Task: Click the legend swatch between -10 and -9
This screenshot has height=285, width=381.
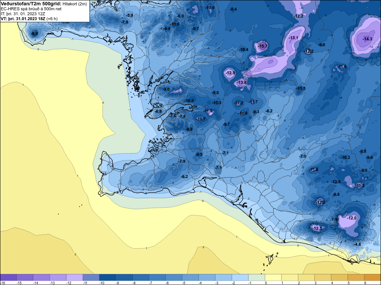Action: coord(108,277)
